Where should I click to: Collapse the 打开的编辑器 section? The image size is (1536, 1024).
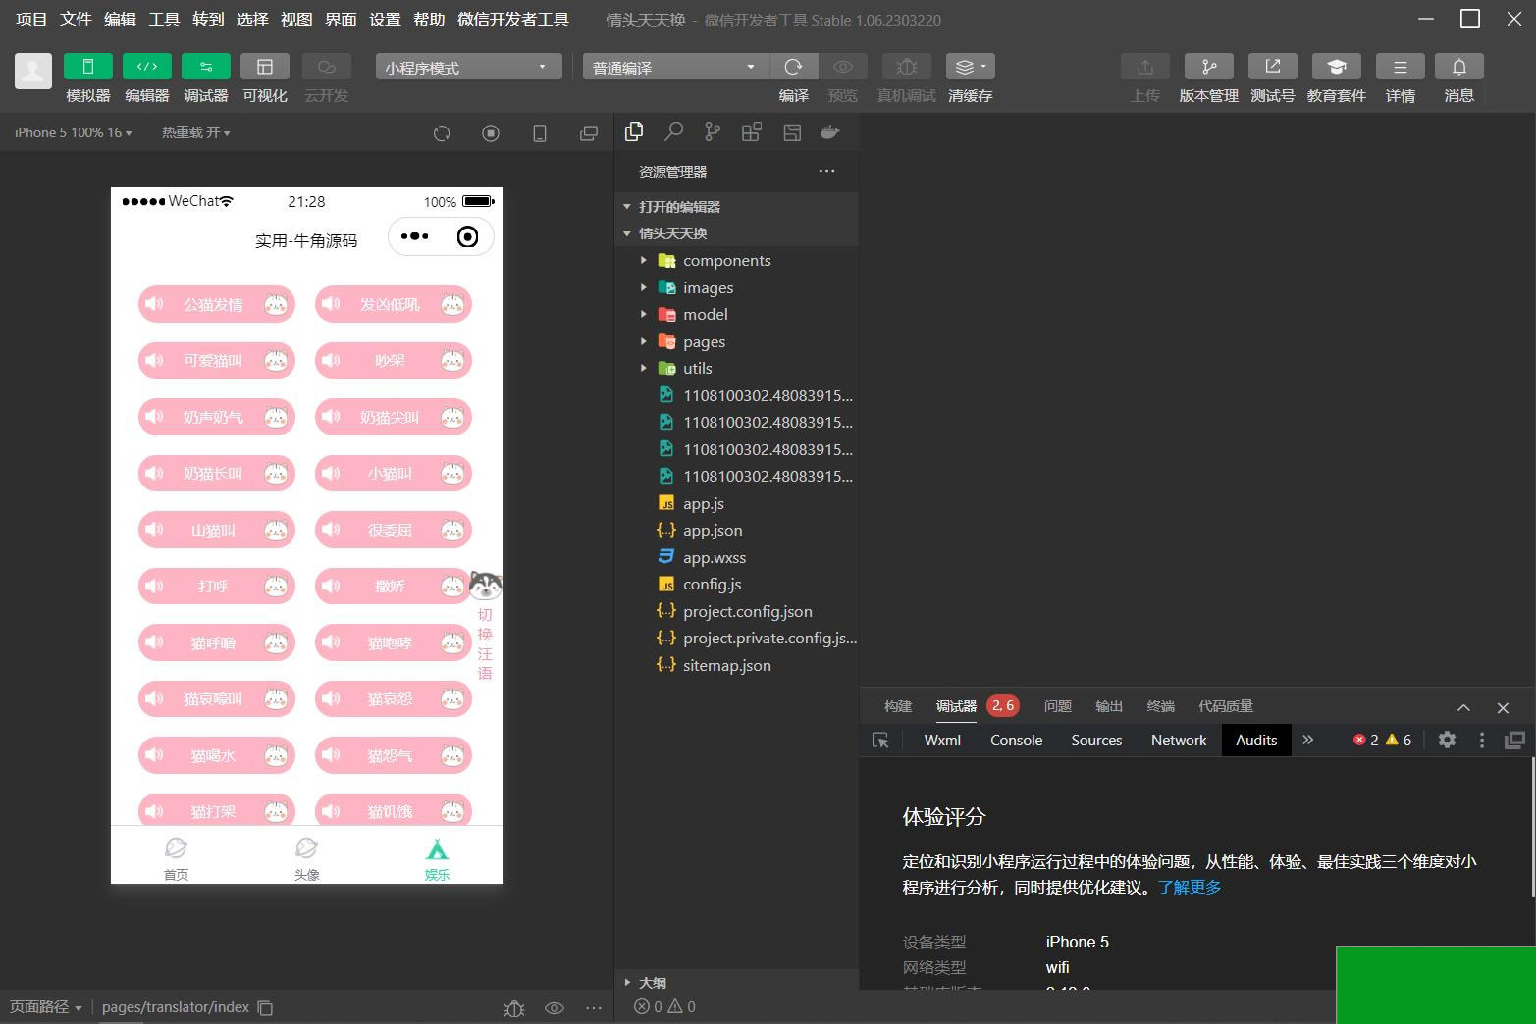point(736,207)
